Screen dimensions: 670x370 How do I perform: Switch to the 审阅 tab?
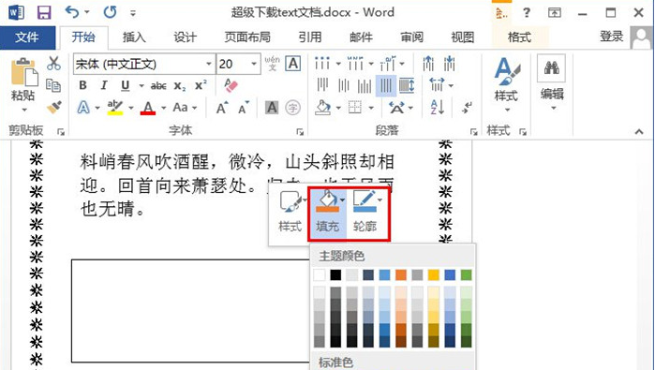tap(412, 37)
